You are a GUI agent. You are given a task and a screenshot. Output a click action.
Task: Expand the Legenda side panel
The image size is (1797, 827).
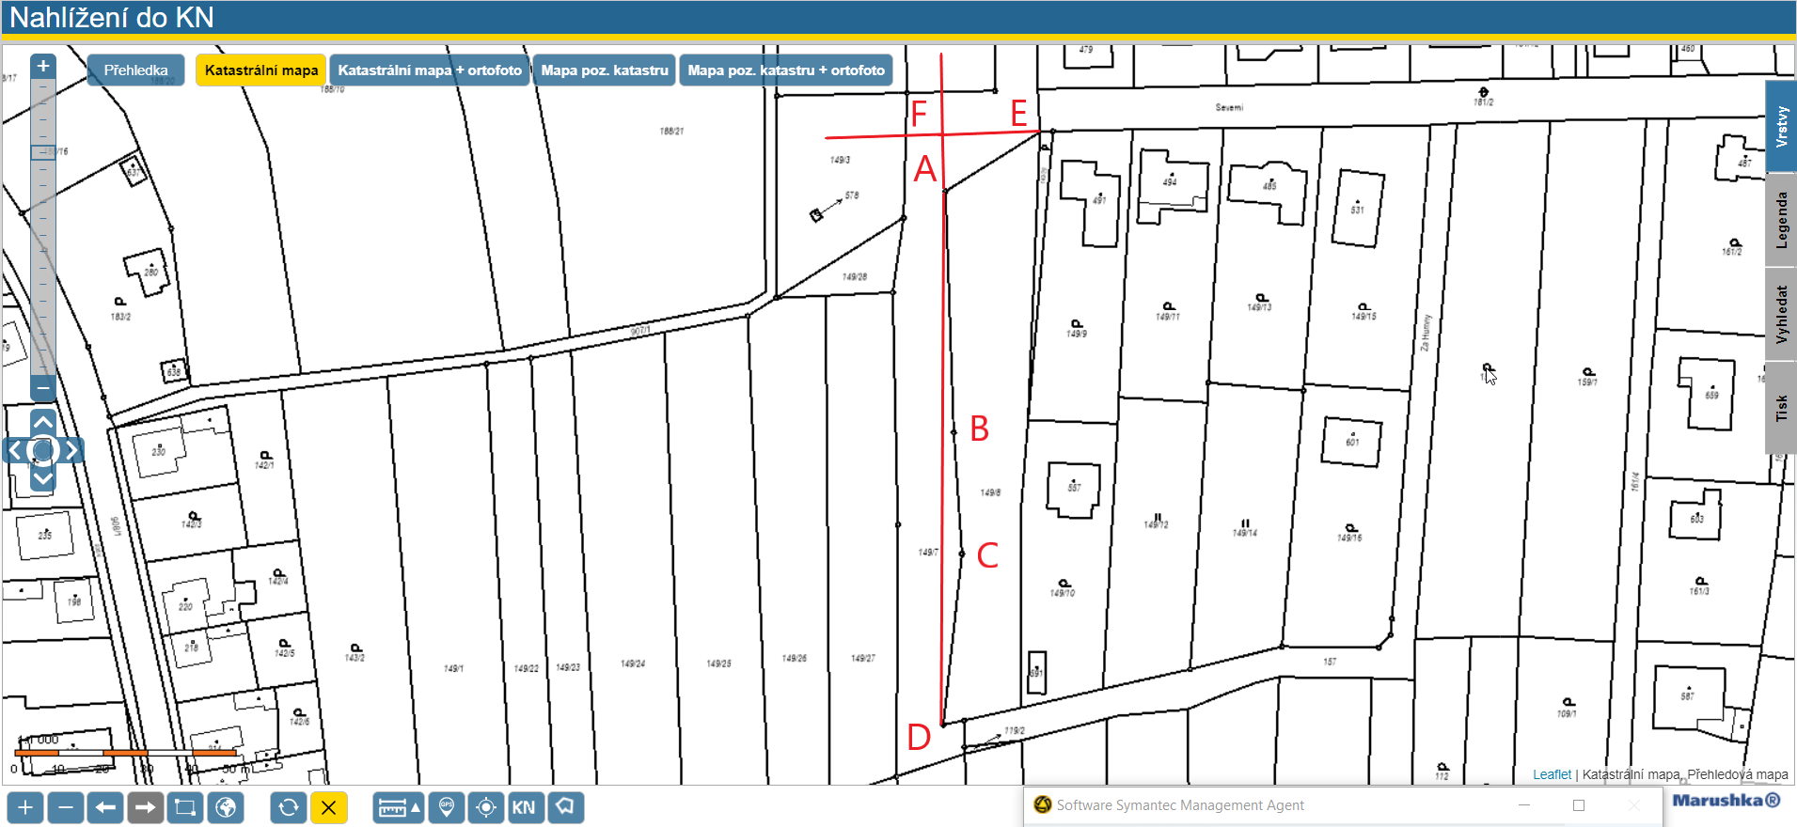click(x=1781, y=221)
